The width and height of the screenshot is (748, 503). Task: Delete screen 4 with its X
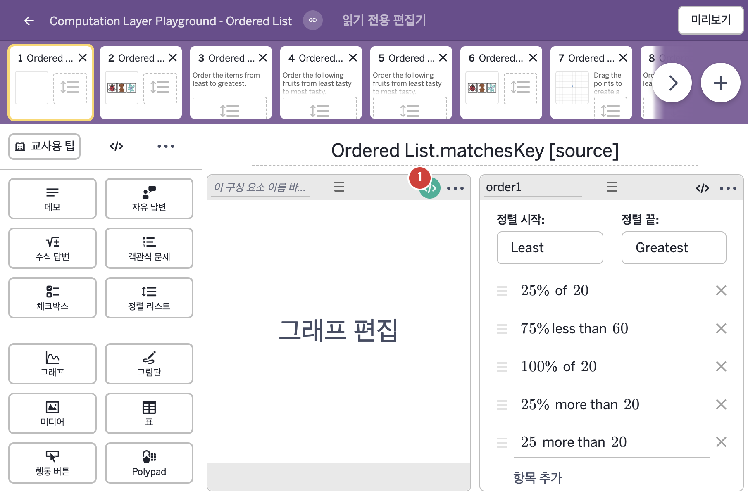(x=353, y=58)
